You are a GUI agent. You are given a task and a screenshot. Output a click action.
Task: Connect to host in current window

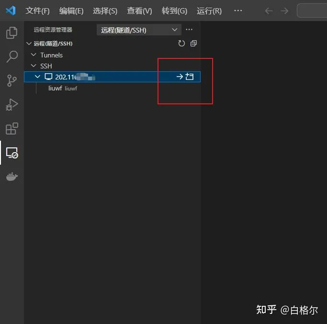tap(180, 77)
